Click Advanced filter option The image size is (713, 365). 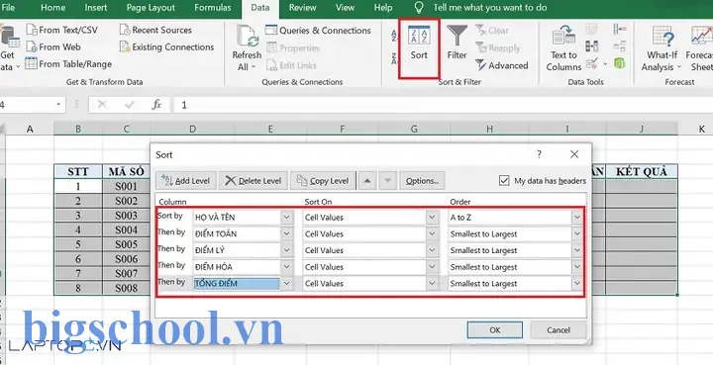pos(502,65)
